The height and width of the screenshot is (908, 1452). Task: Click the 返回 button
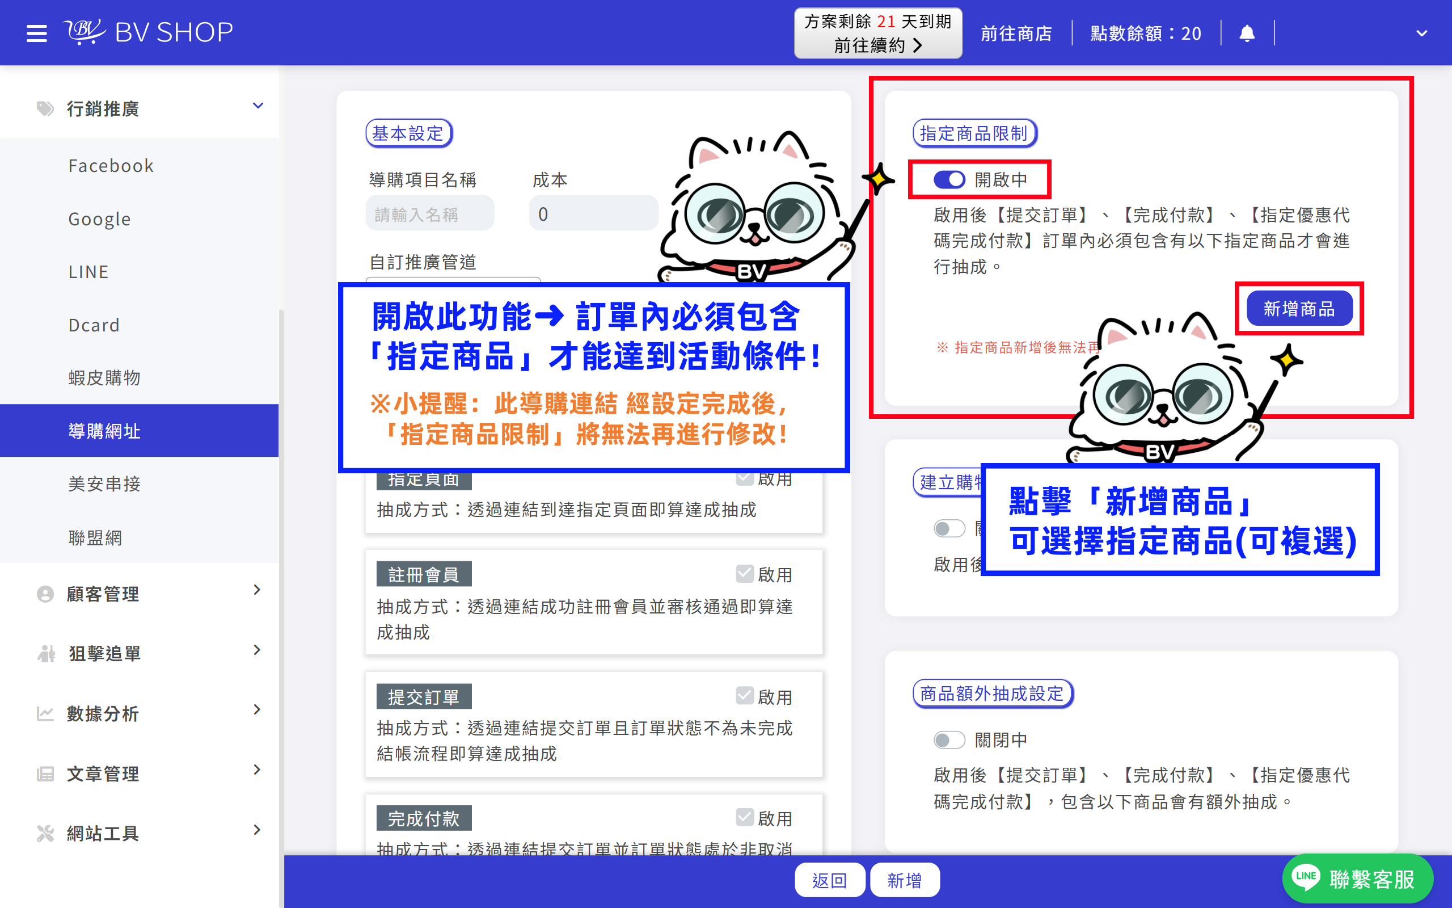tap(830, 880)
